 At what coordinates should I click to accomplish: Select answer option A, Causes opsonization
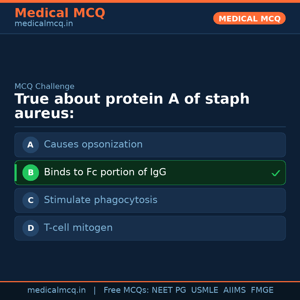pyautogui.click(x=150, y=145)
